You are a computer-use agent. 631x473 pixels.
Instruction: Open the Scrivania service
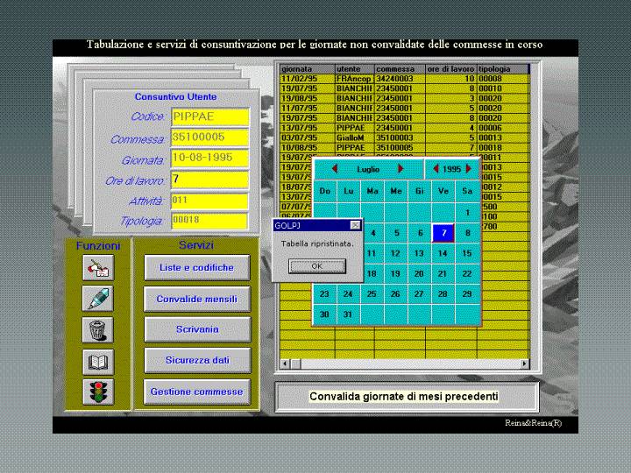[x=196, y=329]
